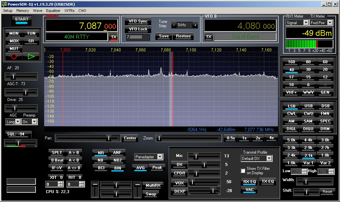This screenshot has width=340, height=202.
Task: Open the Equalizer menu
Action: [53, 11]
